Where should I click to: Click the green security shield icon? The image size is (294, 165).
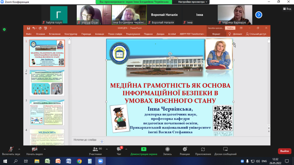pos(4,29)
